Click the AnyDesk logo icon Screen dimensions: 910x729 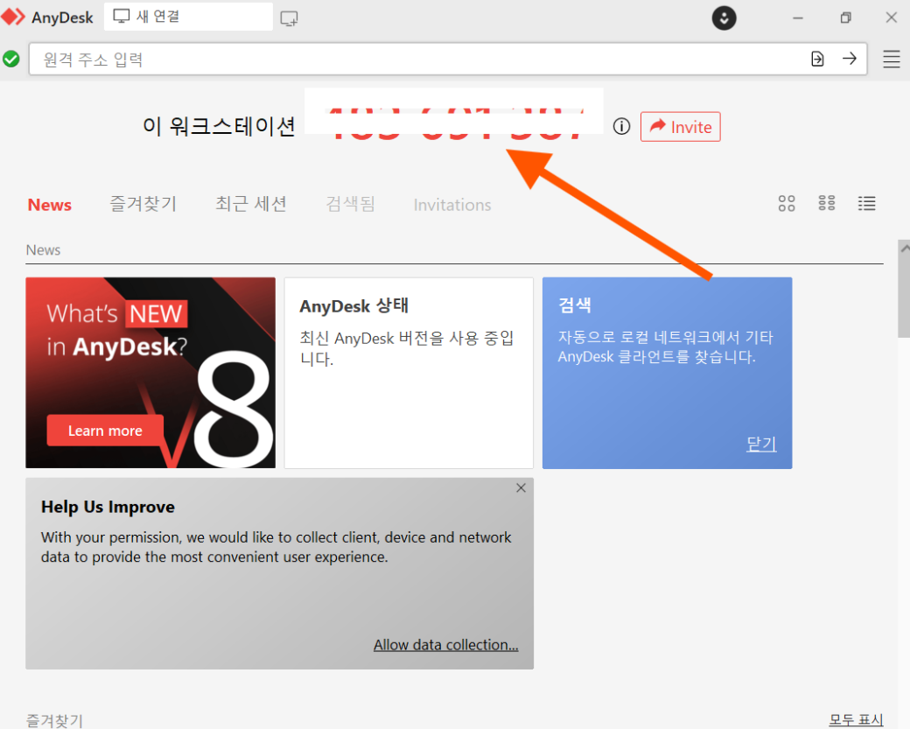point(13,17)
